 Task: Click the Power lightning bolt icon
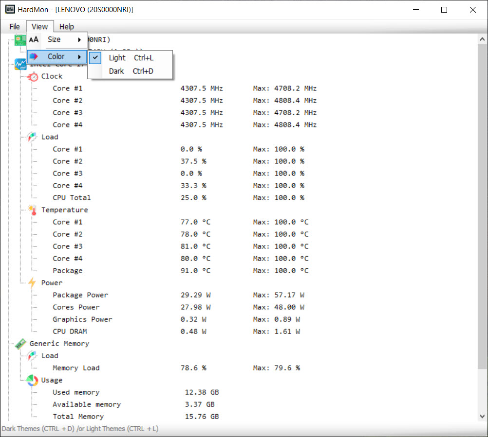pyautogui.click(x=32, y=283)
